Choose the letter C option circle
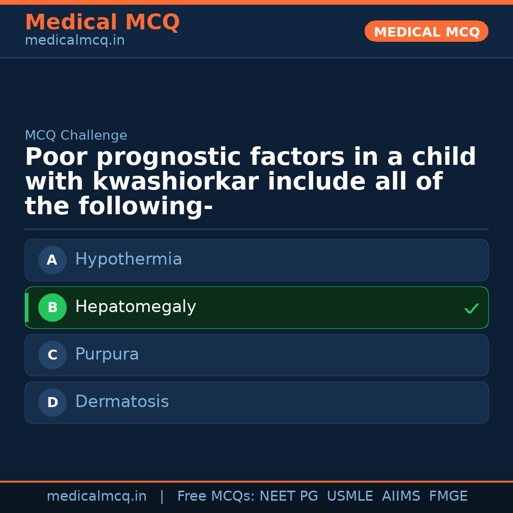The width and height of the screenshot is (513, 513). coord(52,355)
